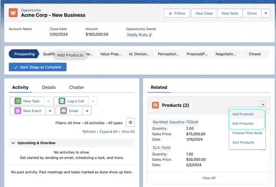Screen dimensions: 276x187
Task: Click the Log a Call button label
Action: (76, 101)
